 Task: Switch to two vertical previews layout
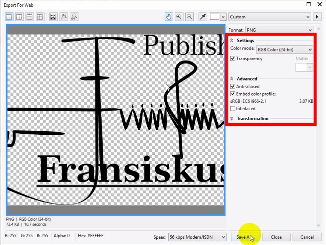point(19,17)
